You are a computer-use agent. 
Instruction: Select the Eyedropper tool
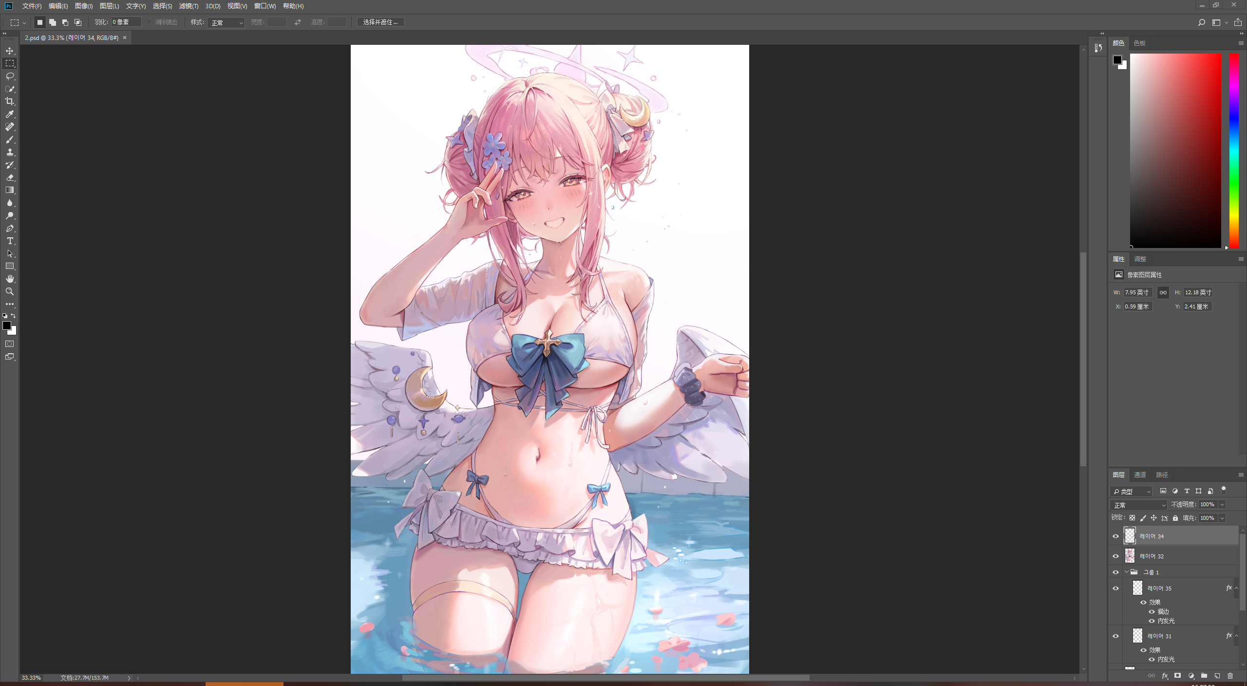pyautogui.click(x=10, y=114)
